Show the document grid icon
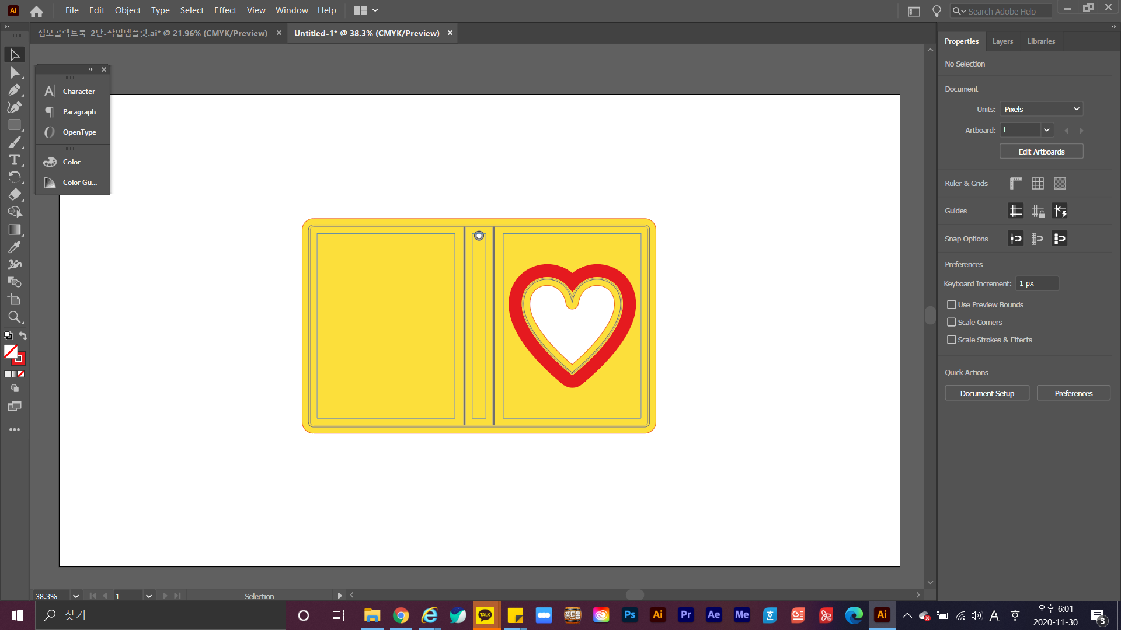The width and height of the screenshot is (1121, 630). (1038, 183)
